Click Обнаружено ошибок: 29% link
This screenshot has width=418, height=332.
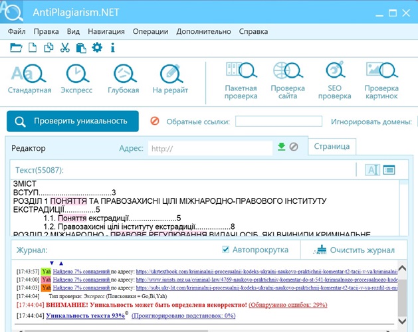point(288,305)
